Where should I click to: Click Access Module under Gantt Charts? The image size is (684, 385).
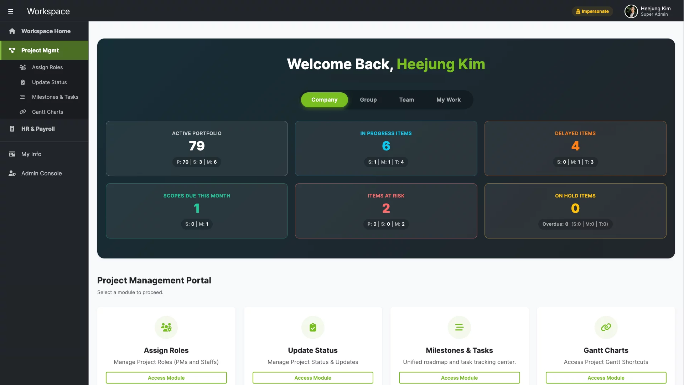(606, 378)
